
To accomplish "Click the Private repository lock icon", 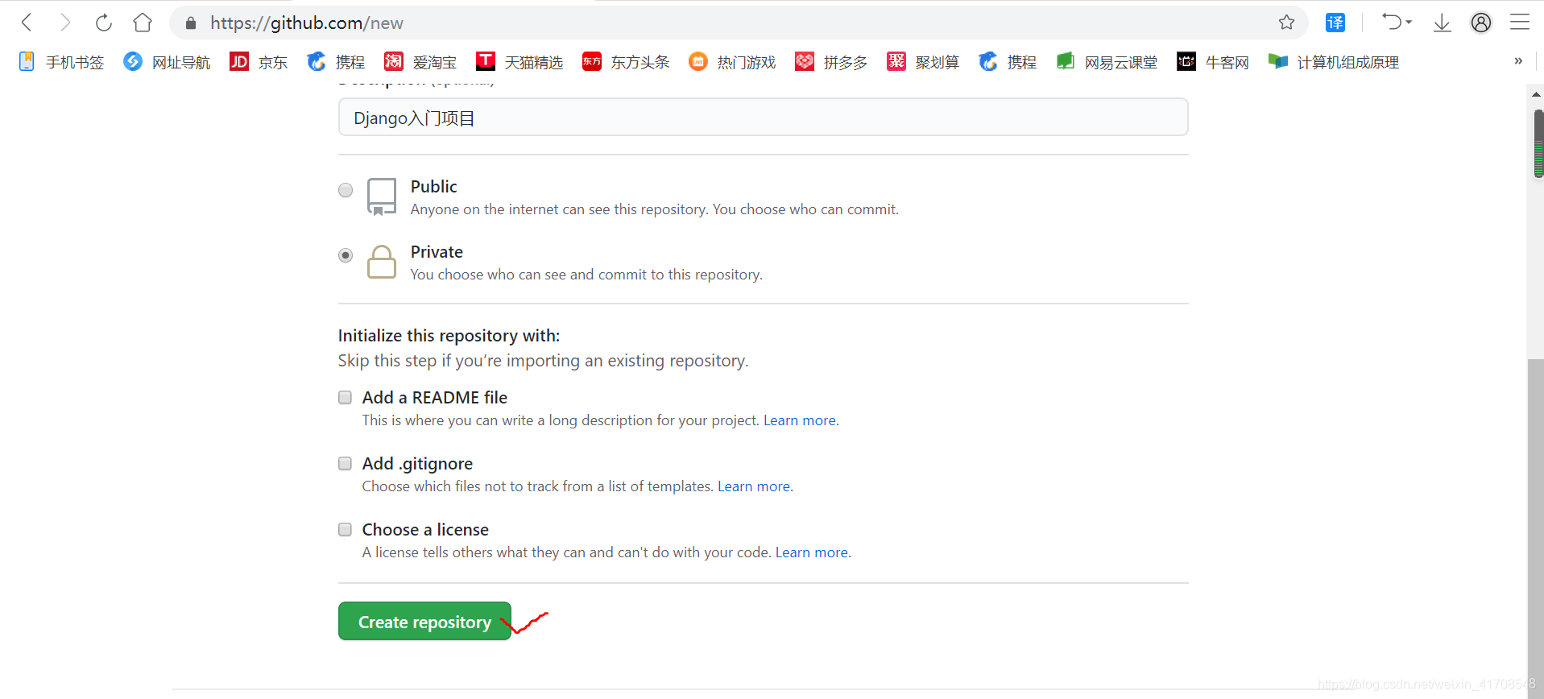I will (x=382, y=262).
